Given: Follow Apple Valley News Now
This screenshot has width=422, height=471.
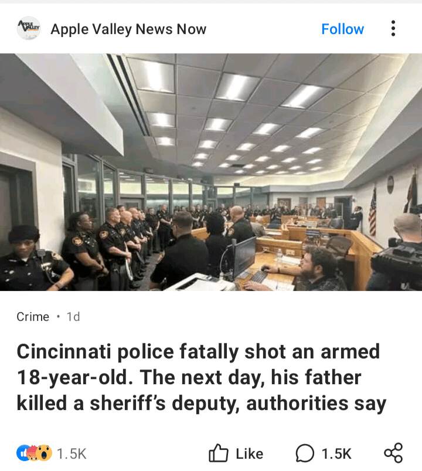Looking at the screenshot, I should 342,29.
